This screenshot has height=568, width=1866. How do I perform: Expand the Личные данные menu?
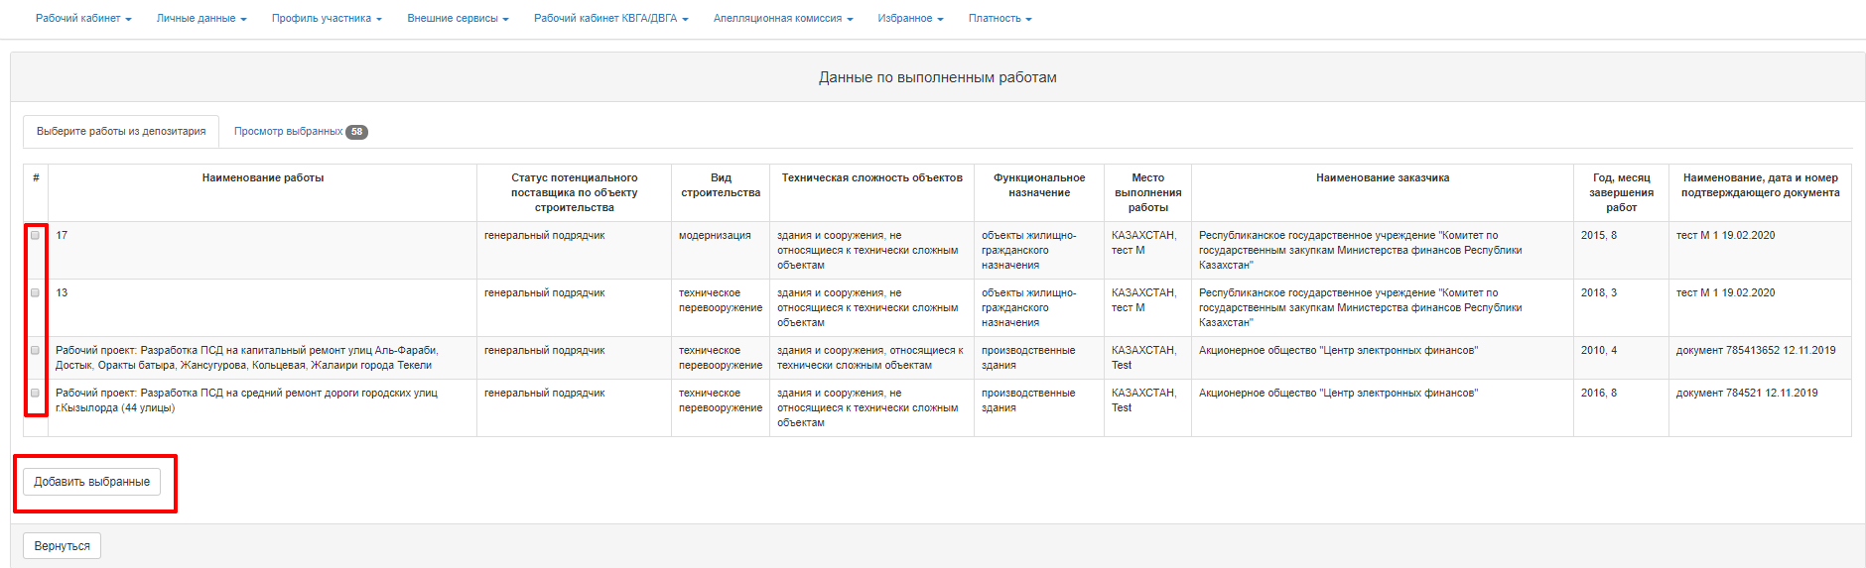pyautogui.click(x=201, y=19)
